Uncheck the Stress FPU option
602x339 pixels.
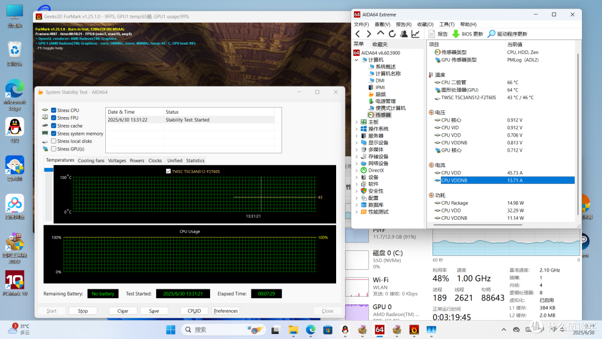pos(54,118)
